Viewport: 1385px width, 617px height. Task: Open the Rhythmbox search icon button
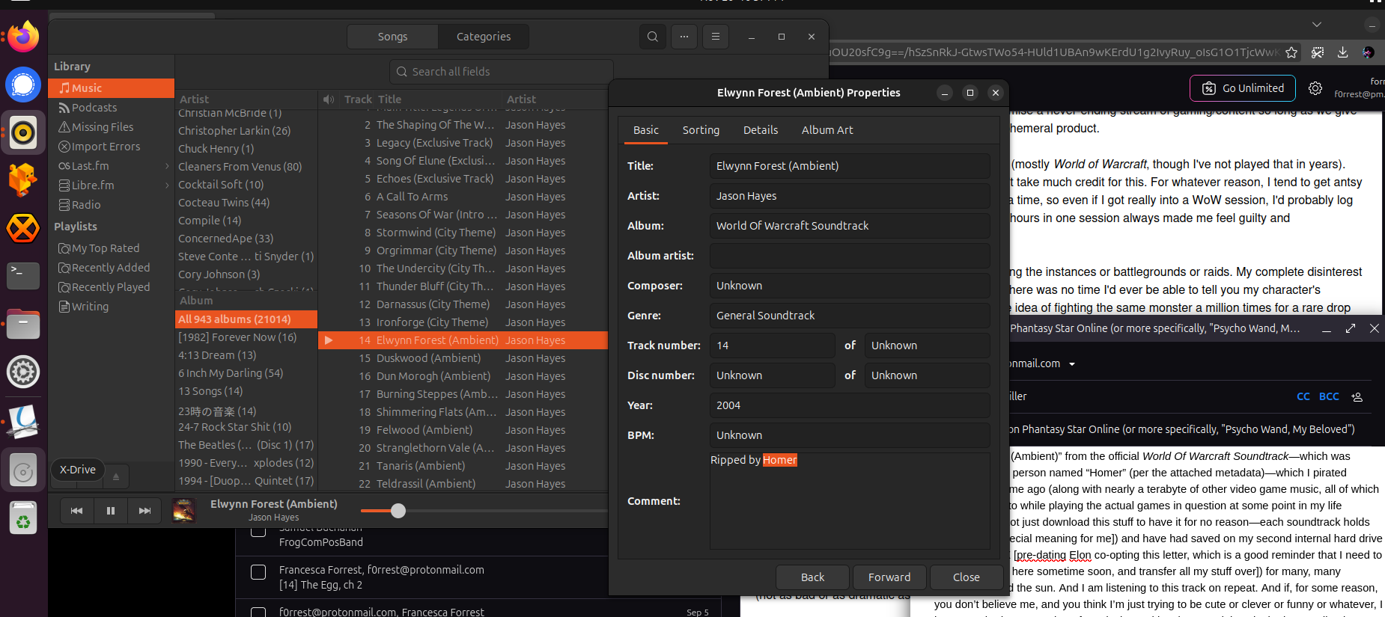652,37
